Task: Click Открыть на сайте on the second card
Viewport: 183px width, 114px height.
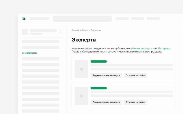Action: (135, 102)
